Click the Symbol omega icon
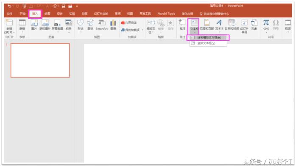This screenshot has height=167, width=296. point(276,22)
